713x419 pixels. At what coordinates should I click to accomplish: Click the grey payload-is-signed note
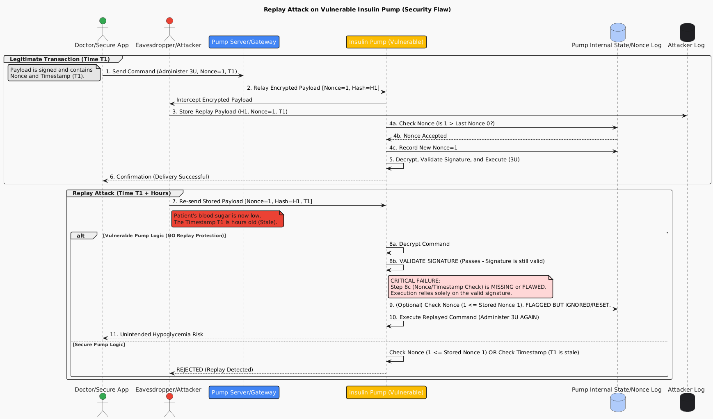[x=54, y=73]
